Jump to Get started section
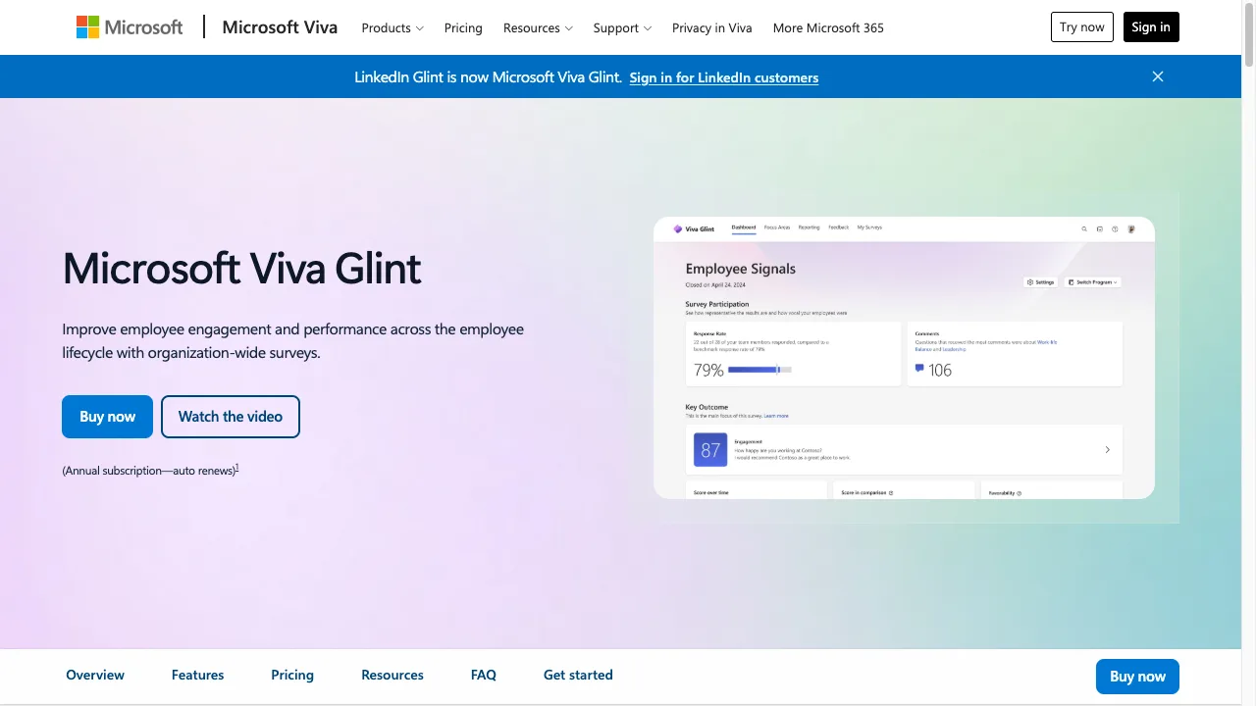1256x706 pixels. click(578, 675)
